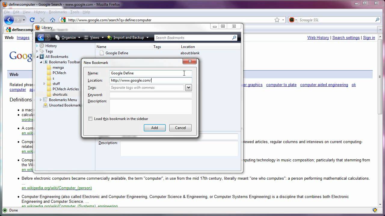The image size is (385, 216).
Task: Click the Add button in New Bookmark
Action: point(155,128)
